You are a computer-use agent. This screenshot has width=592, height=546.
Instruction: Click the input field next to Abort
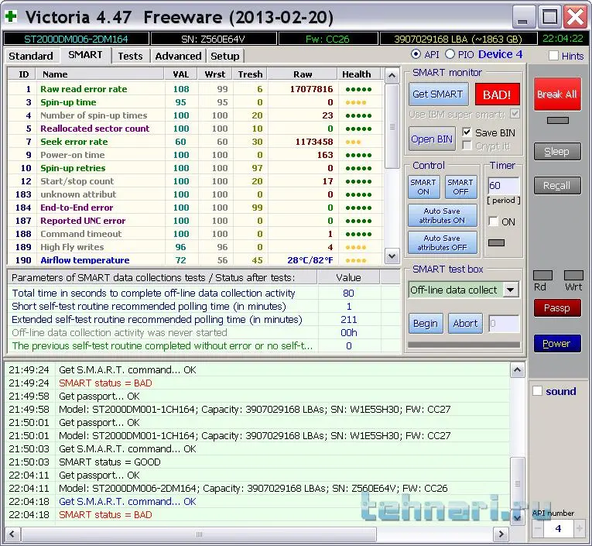click(x=504, y=324)
